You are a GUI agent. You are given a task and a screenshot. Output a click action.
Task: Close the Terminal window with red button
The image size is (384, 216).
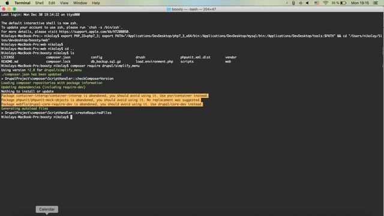pyautogui.click(x=4, y=10)
